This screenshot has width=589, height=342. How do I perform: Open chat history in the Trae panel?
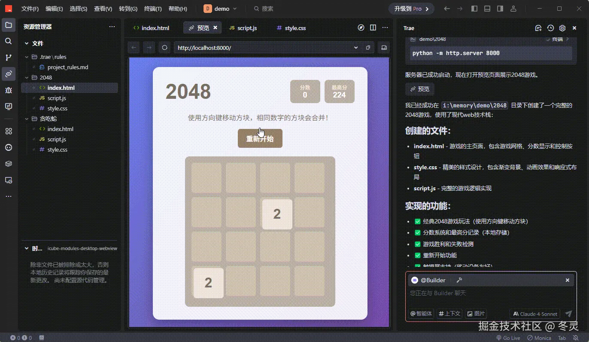pyautogui.click(x=550, y=28)
